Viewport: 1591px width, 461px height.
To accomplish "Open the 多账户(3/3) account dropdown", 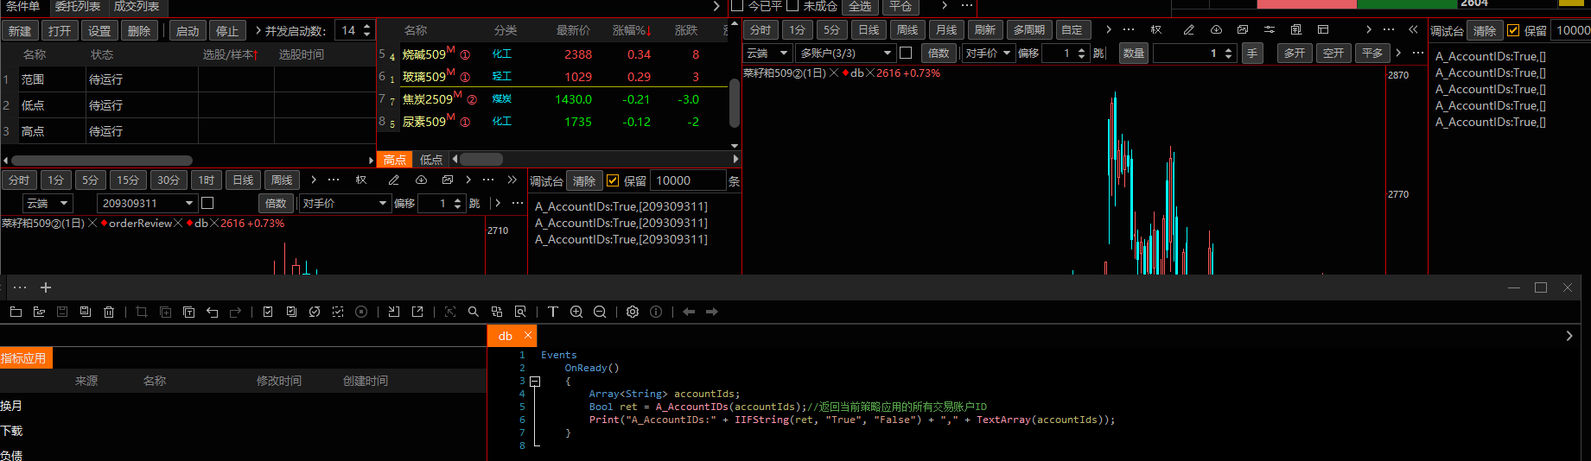I will [845, 53].
